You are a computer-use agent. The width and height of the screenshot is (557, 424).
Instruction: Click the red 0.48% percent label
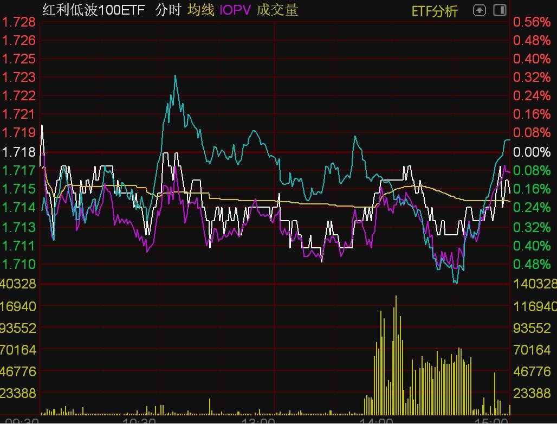(532, 40)
